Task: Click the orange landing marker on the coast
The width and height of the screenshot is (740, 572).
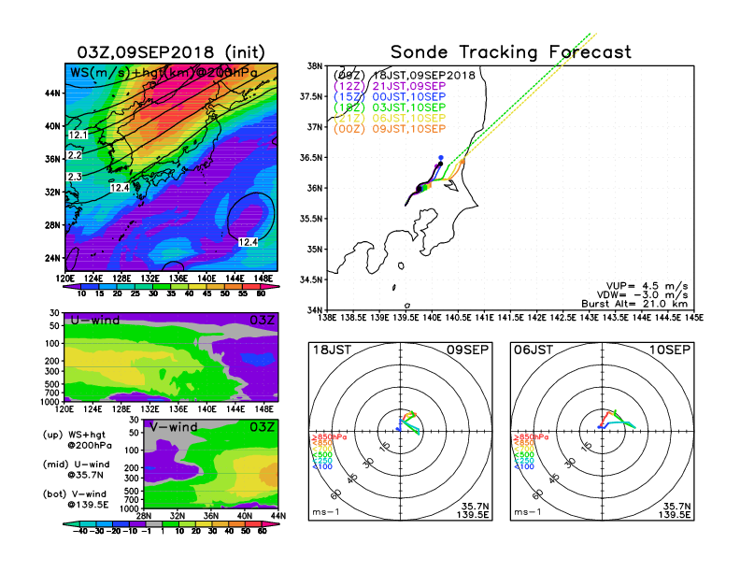Action: point(462,162)
